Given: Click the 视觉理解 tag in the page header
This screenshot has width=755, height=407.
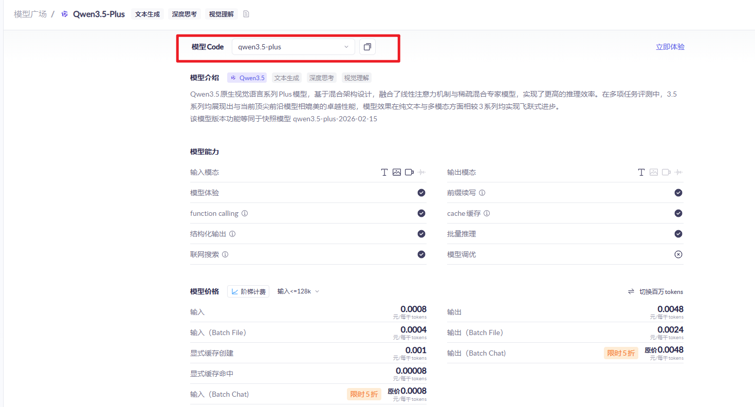Looking at the screenshot, I should (x=222, y=14).
